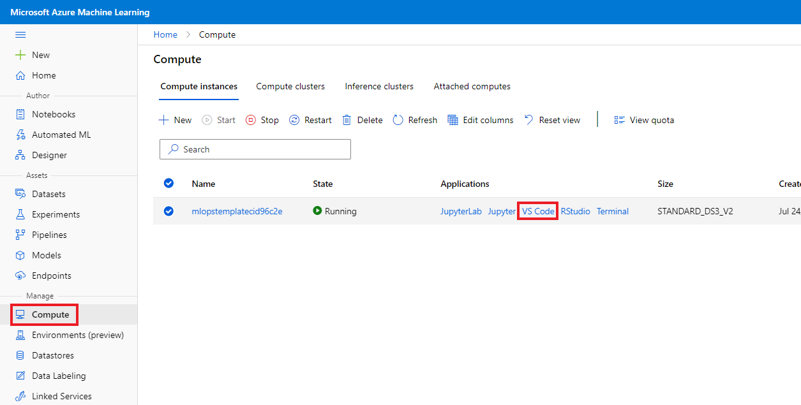This screenshot has width=801, height=405.
Task: Click Applications column header
Action: point(465,184)
